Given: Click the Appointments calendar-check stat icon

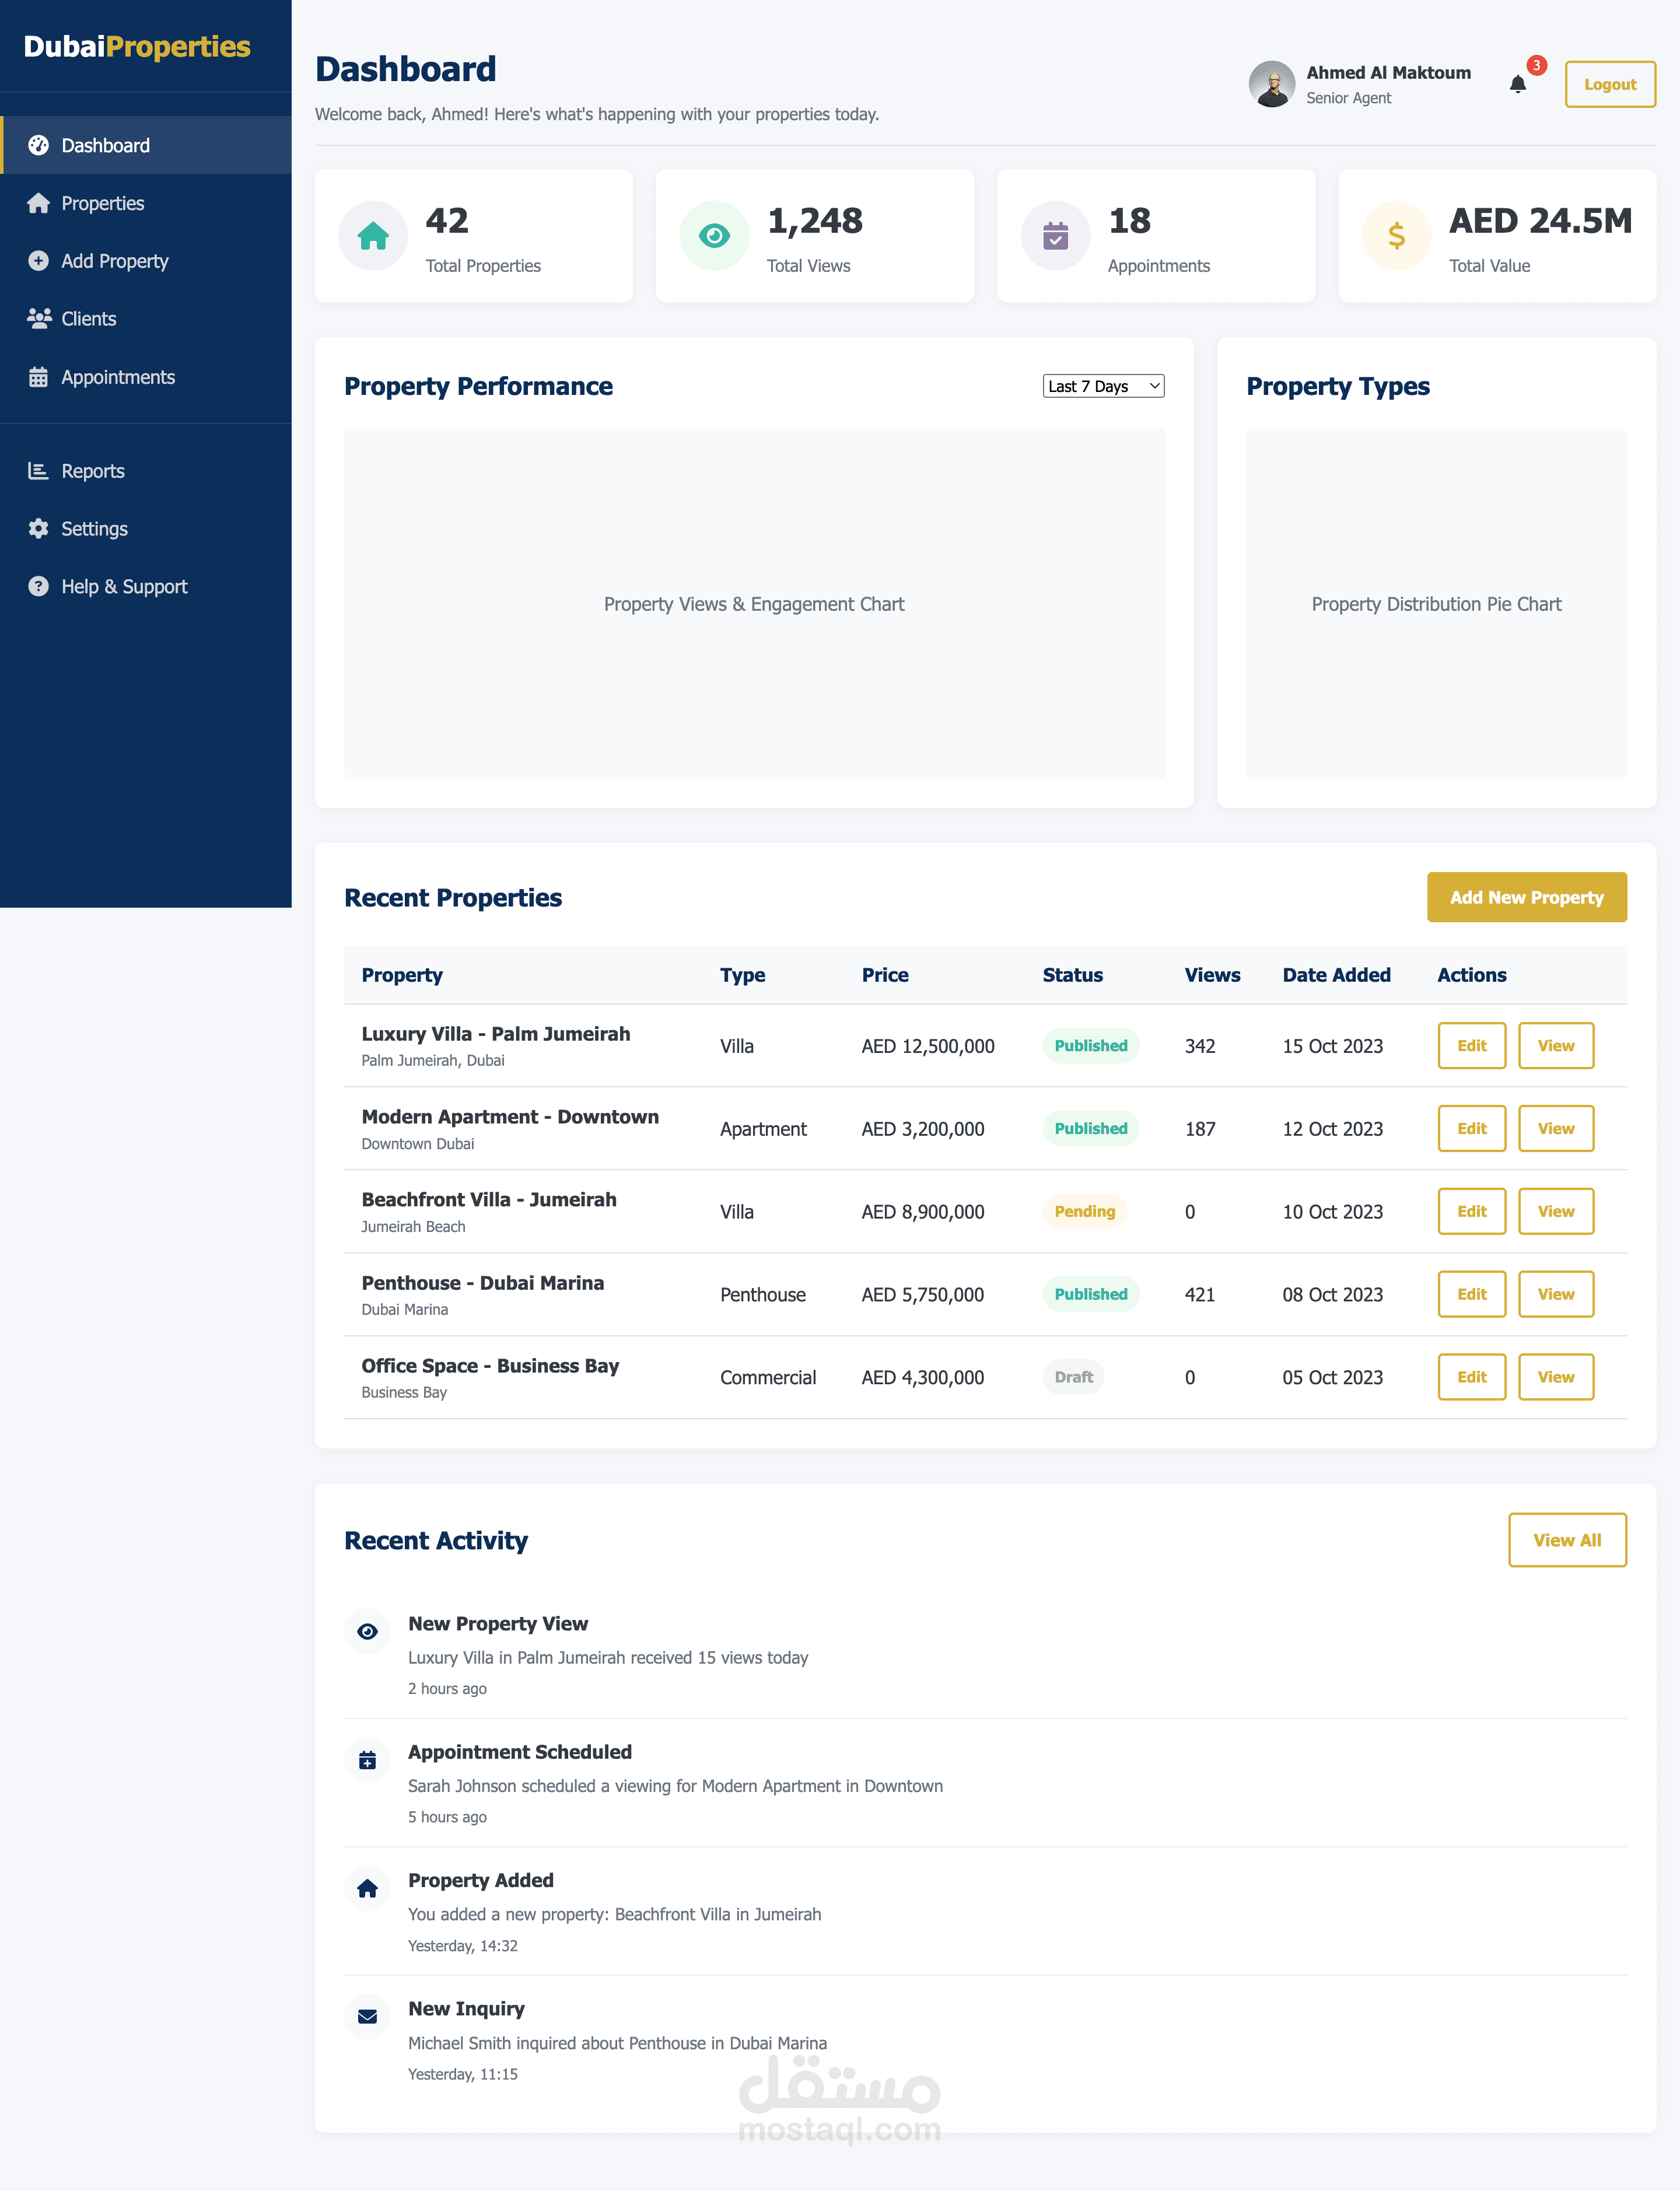Looking at the screenshot, I should 1055,236.
